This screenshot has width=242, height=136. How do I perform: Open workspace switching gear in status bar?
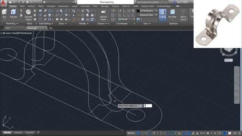tap(208, 133)
